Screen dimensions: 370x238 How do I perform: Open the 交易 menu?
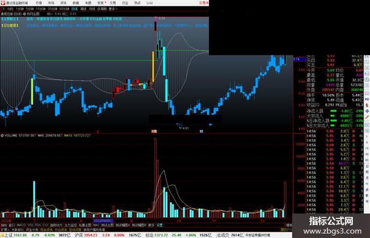[x=113, y=3]
